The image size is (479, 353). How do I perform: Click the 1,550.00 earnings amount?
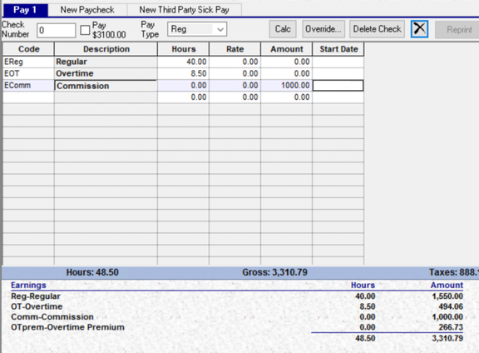pyautogui.click(x=447, y=296)
